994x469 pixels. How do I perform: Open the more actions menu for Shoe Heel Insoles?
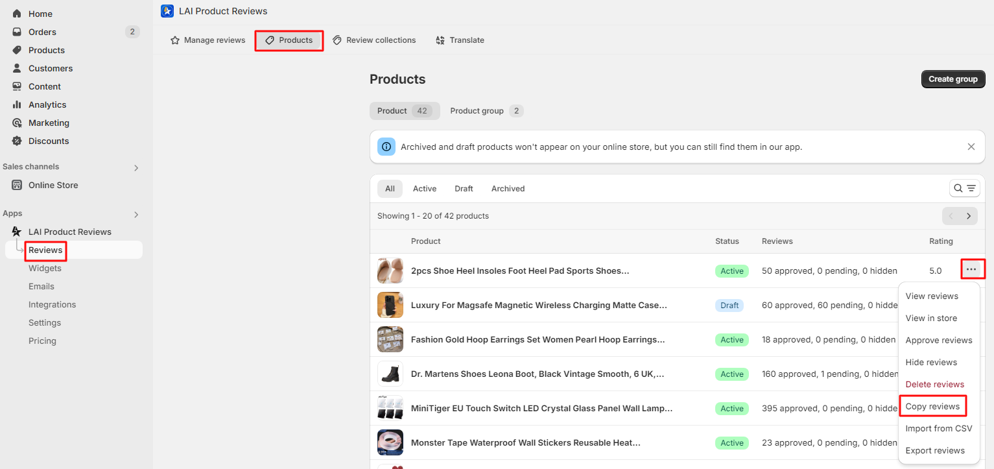(971, 269)
